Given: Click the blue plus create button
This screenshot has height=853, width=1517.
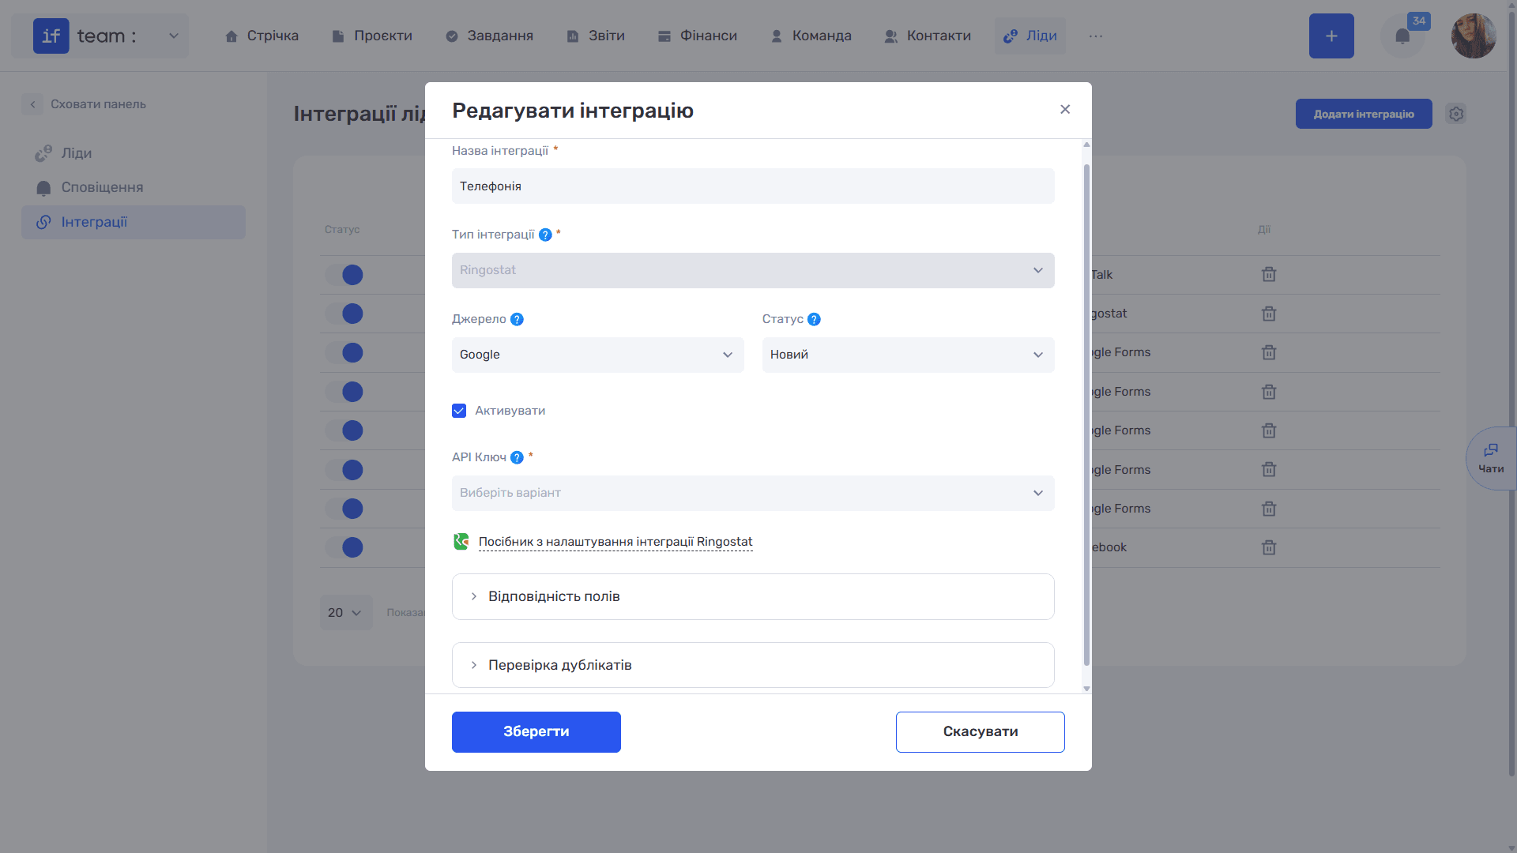Looking at the screenshot, I should point(1331,36).
